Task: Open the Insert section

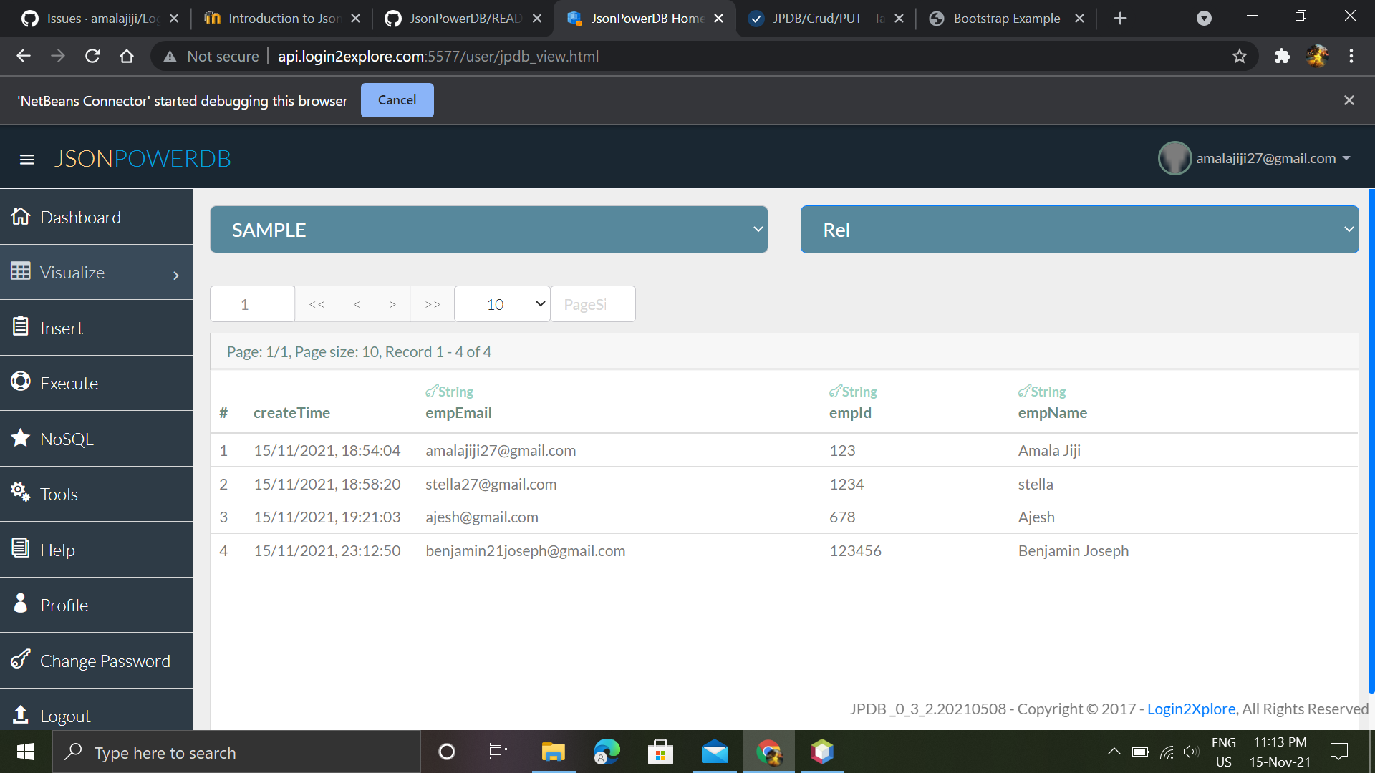Action: pyautogui.click(x=20, y=327)
